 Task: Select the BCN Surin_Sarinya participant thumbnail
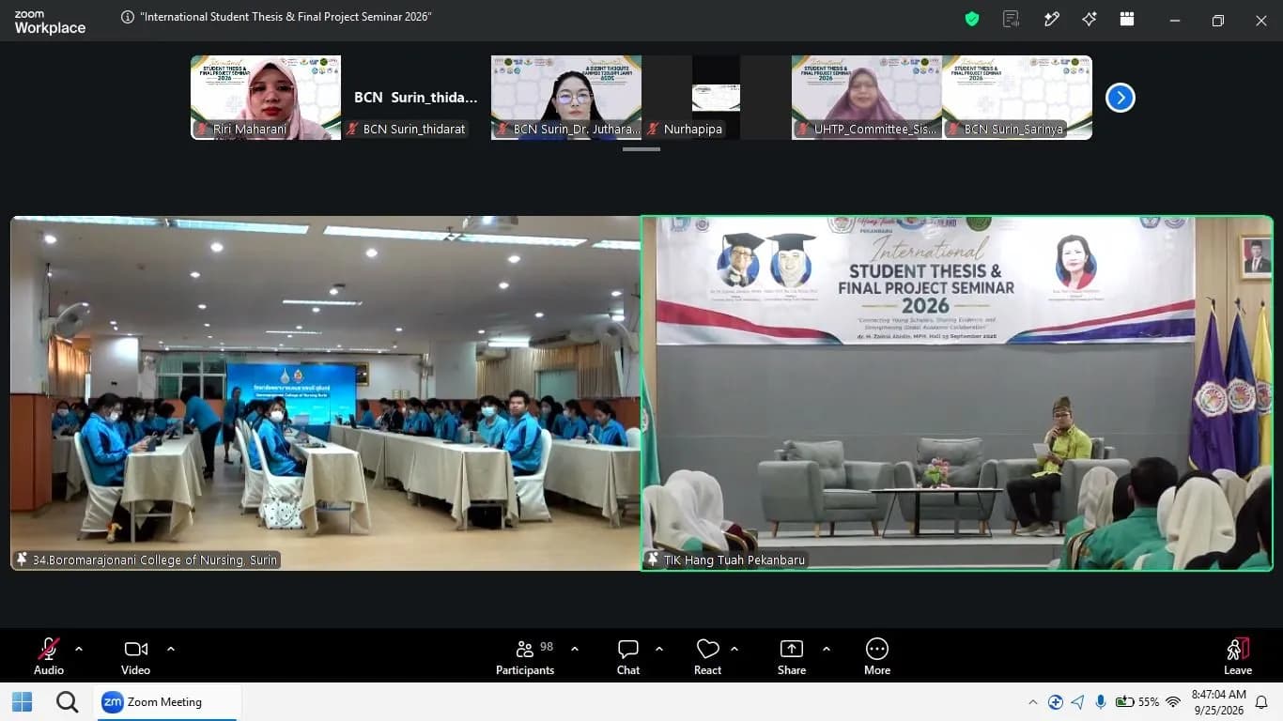1017,98
